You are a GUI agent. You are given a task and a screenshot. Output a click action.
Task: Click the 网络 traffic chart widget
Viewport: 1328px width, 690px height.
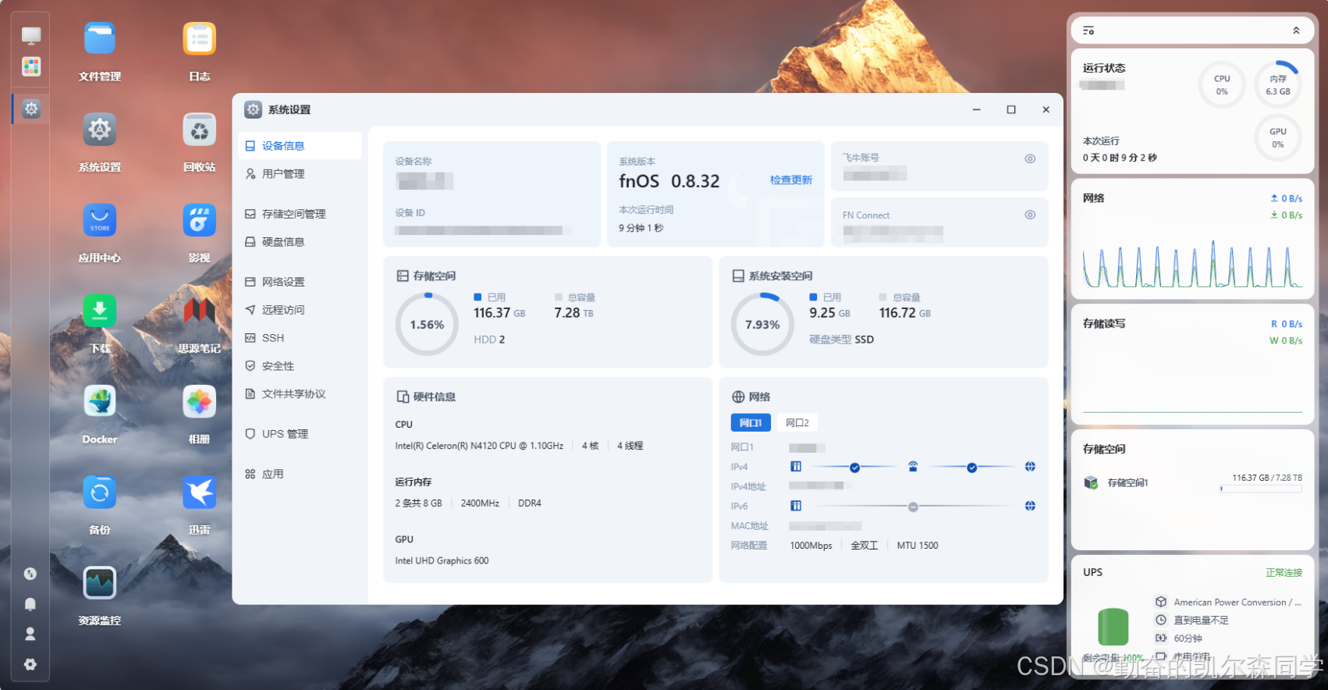[1192, 264]
